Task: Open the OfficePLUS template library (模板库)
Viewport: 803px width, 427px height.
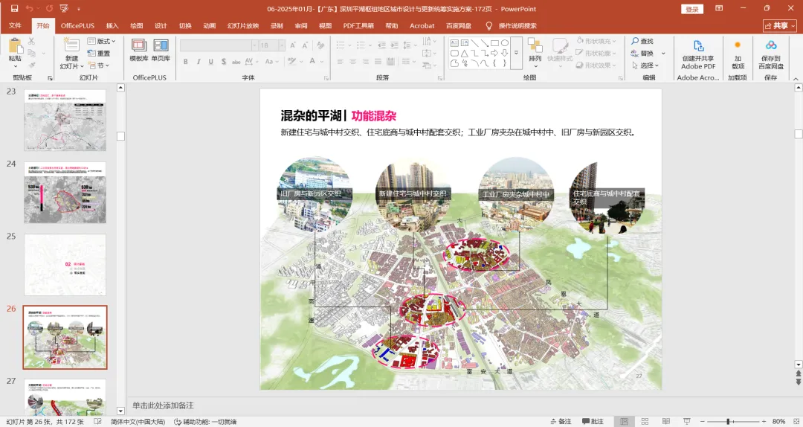Action: [x=139, y=46]
